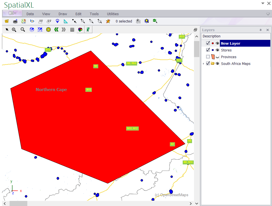Expand the South Africa Maps tree node
Viewport: 272px width, 206px height.
(204, 64)
